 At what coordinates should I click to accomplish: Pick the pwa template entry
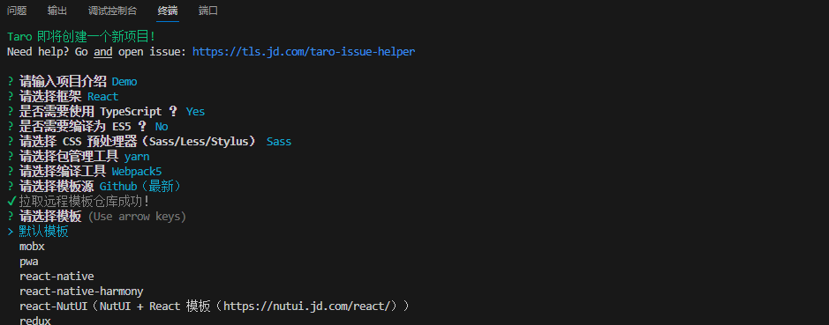[28, 262]
